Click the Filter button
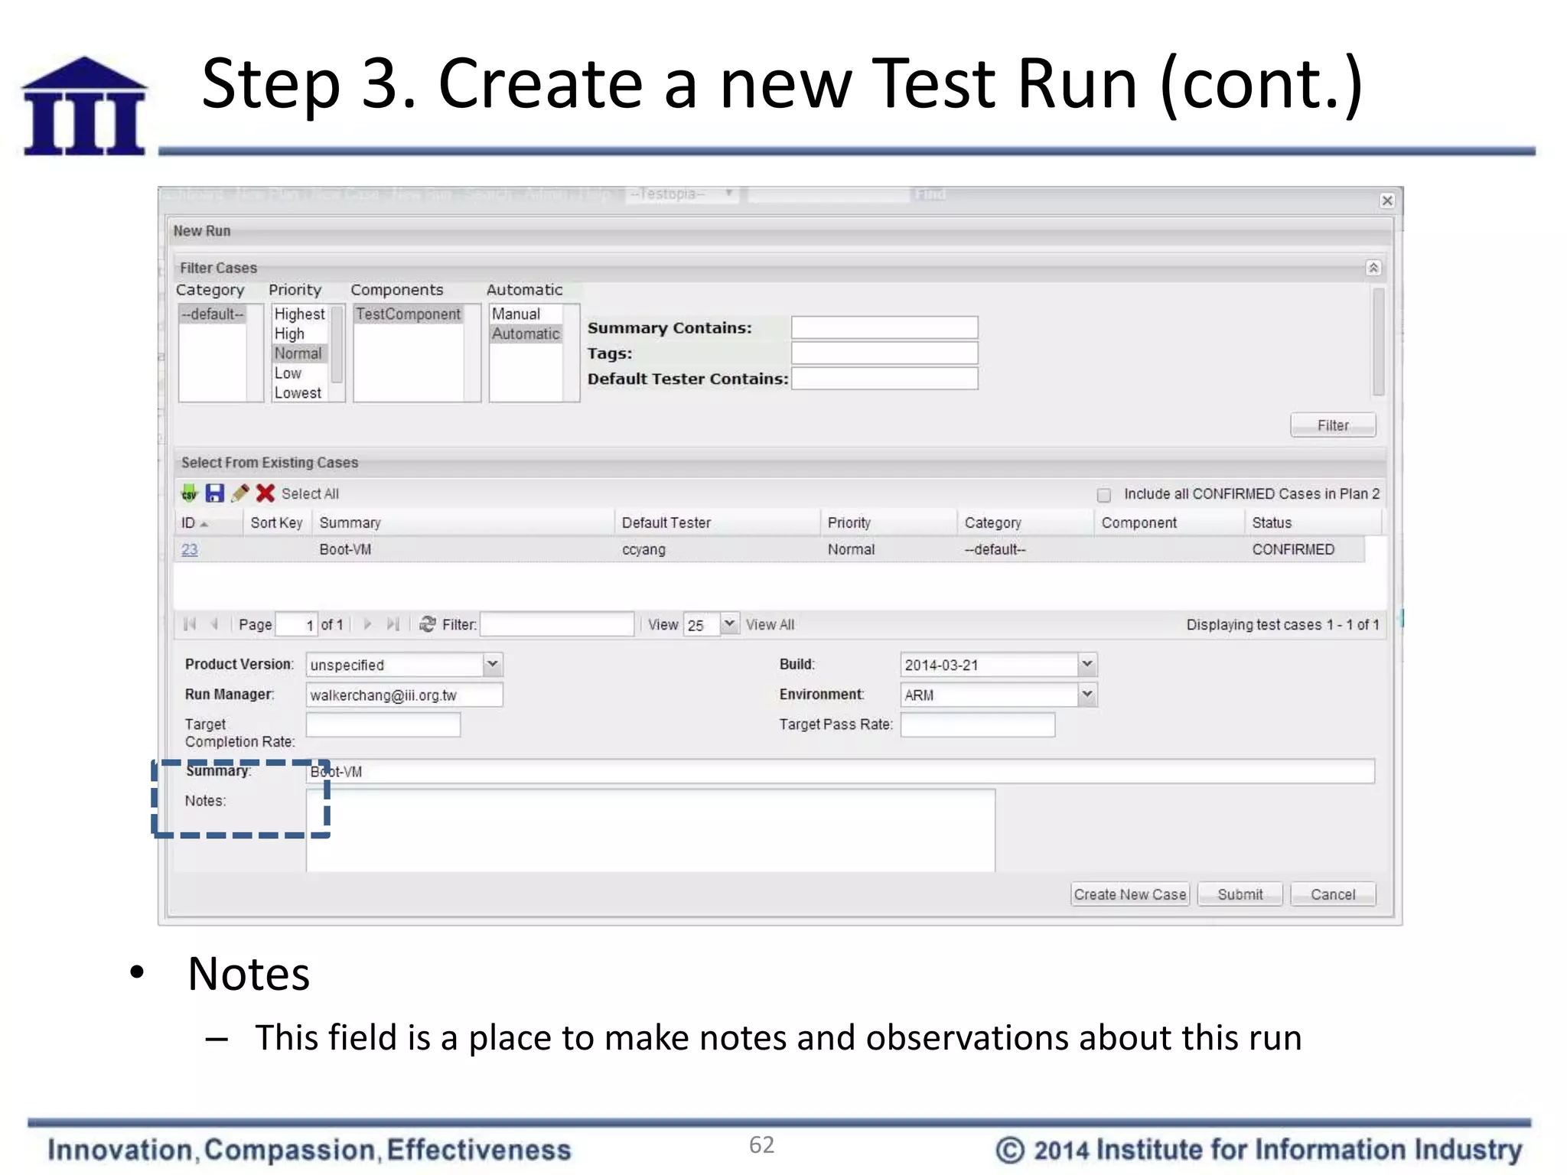 pyautogui.click(x=1333, y=425)
